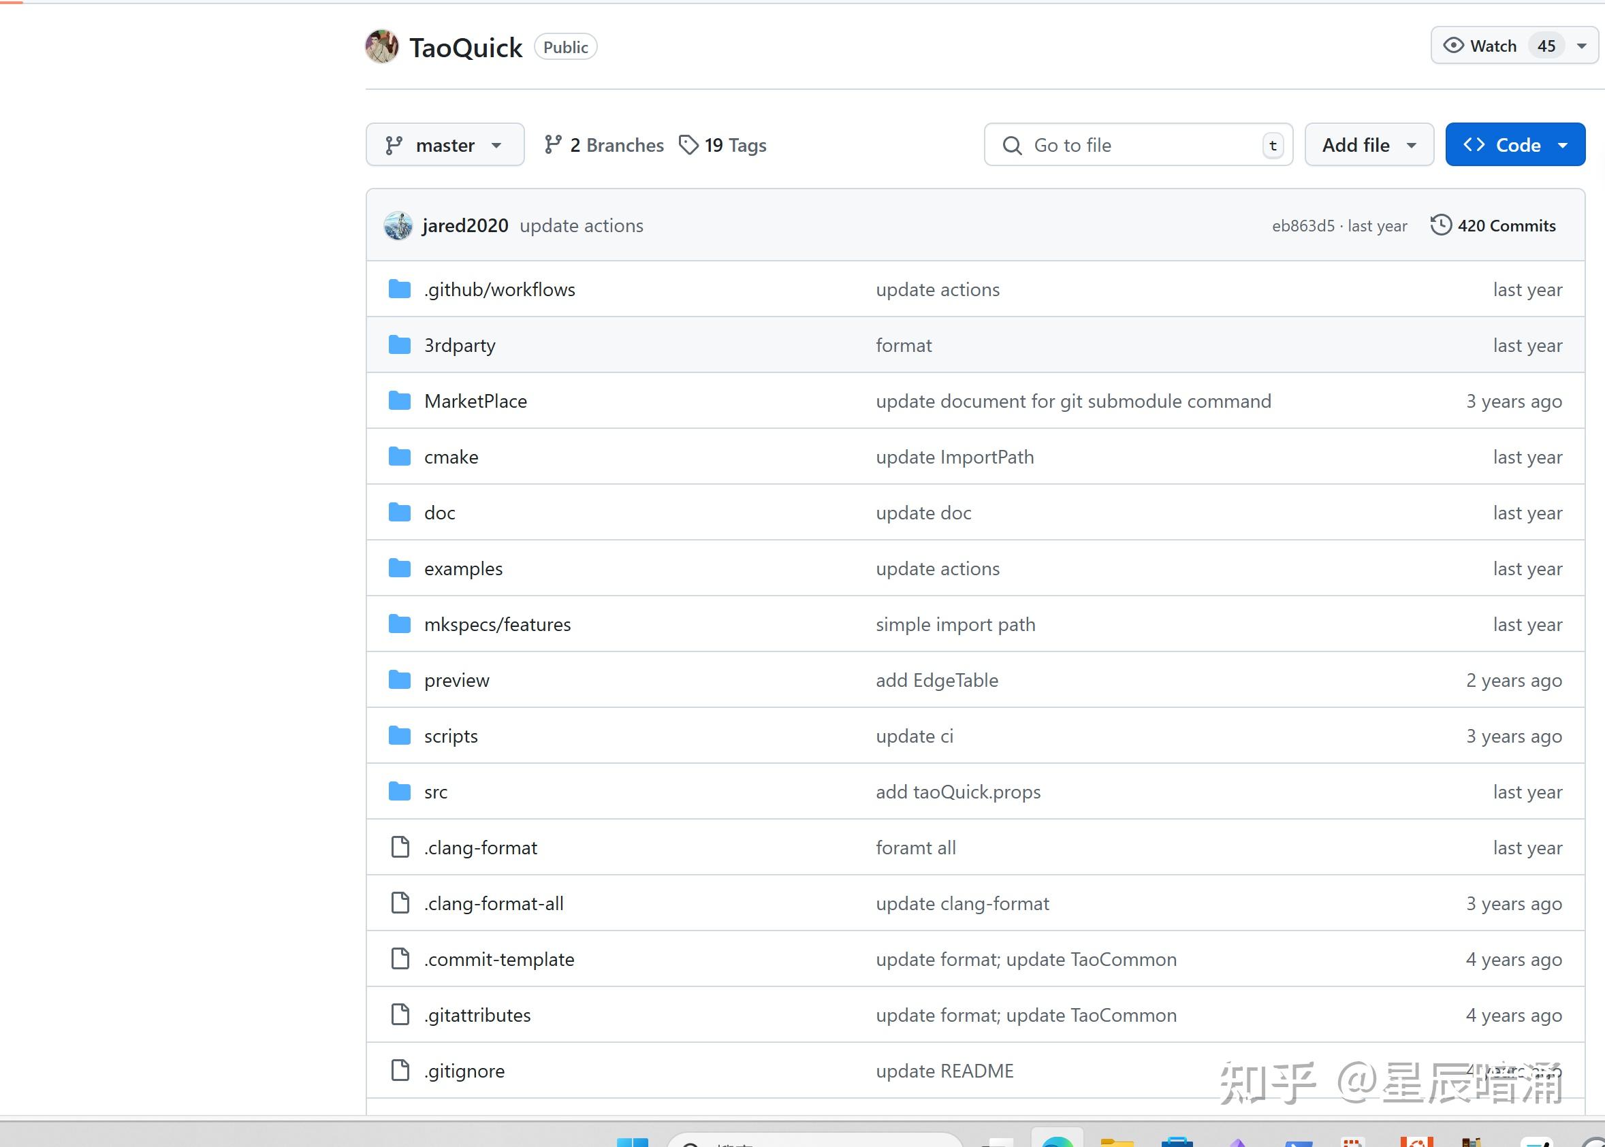Click the .gitignore file icon
This screenshot has height=1147, width=1605.
[x=400, y=1071]
